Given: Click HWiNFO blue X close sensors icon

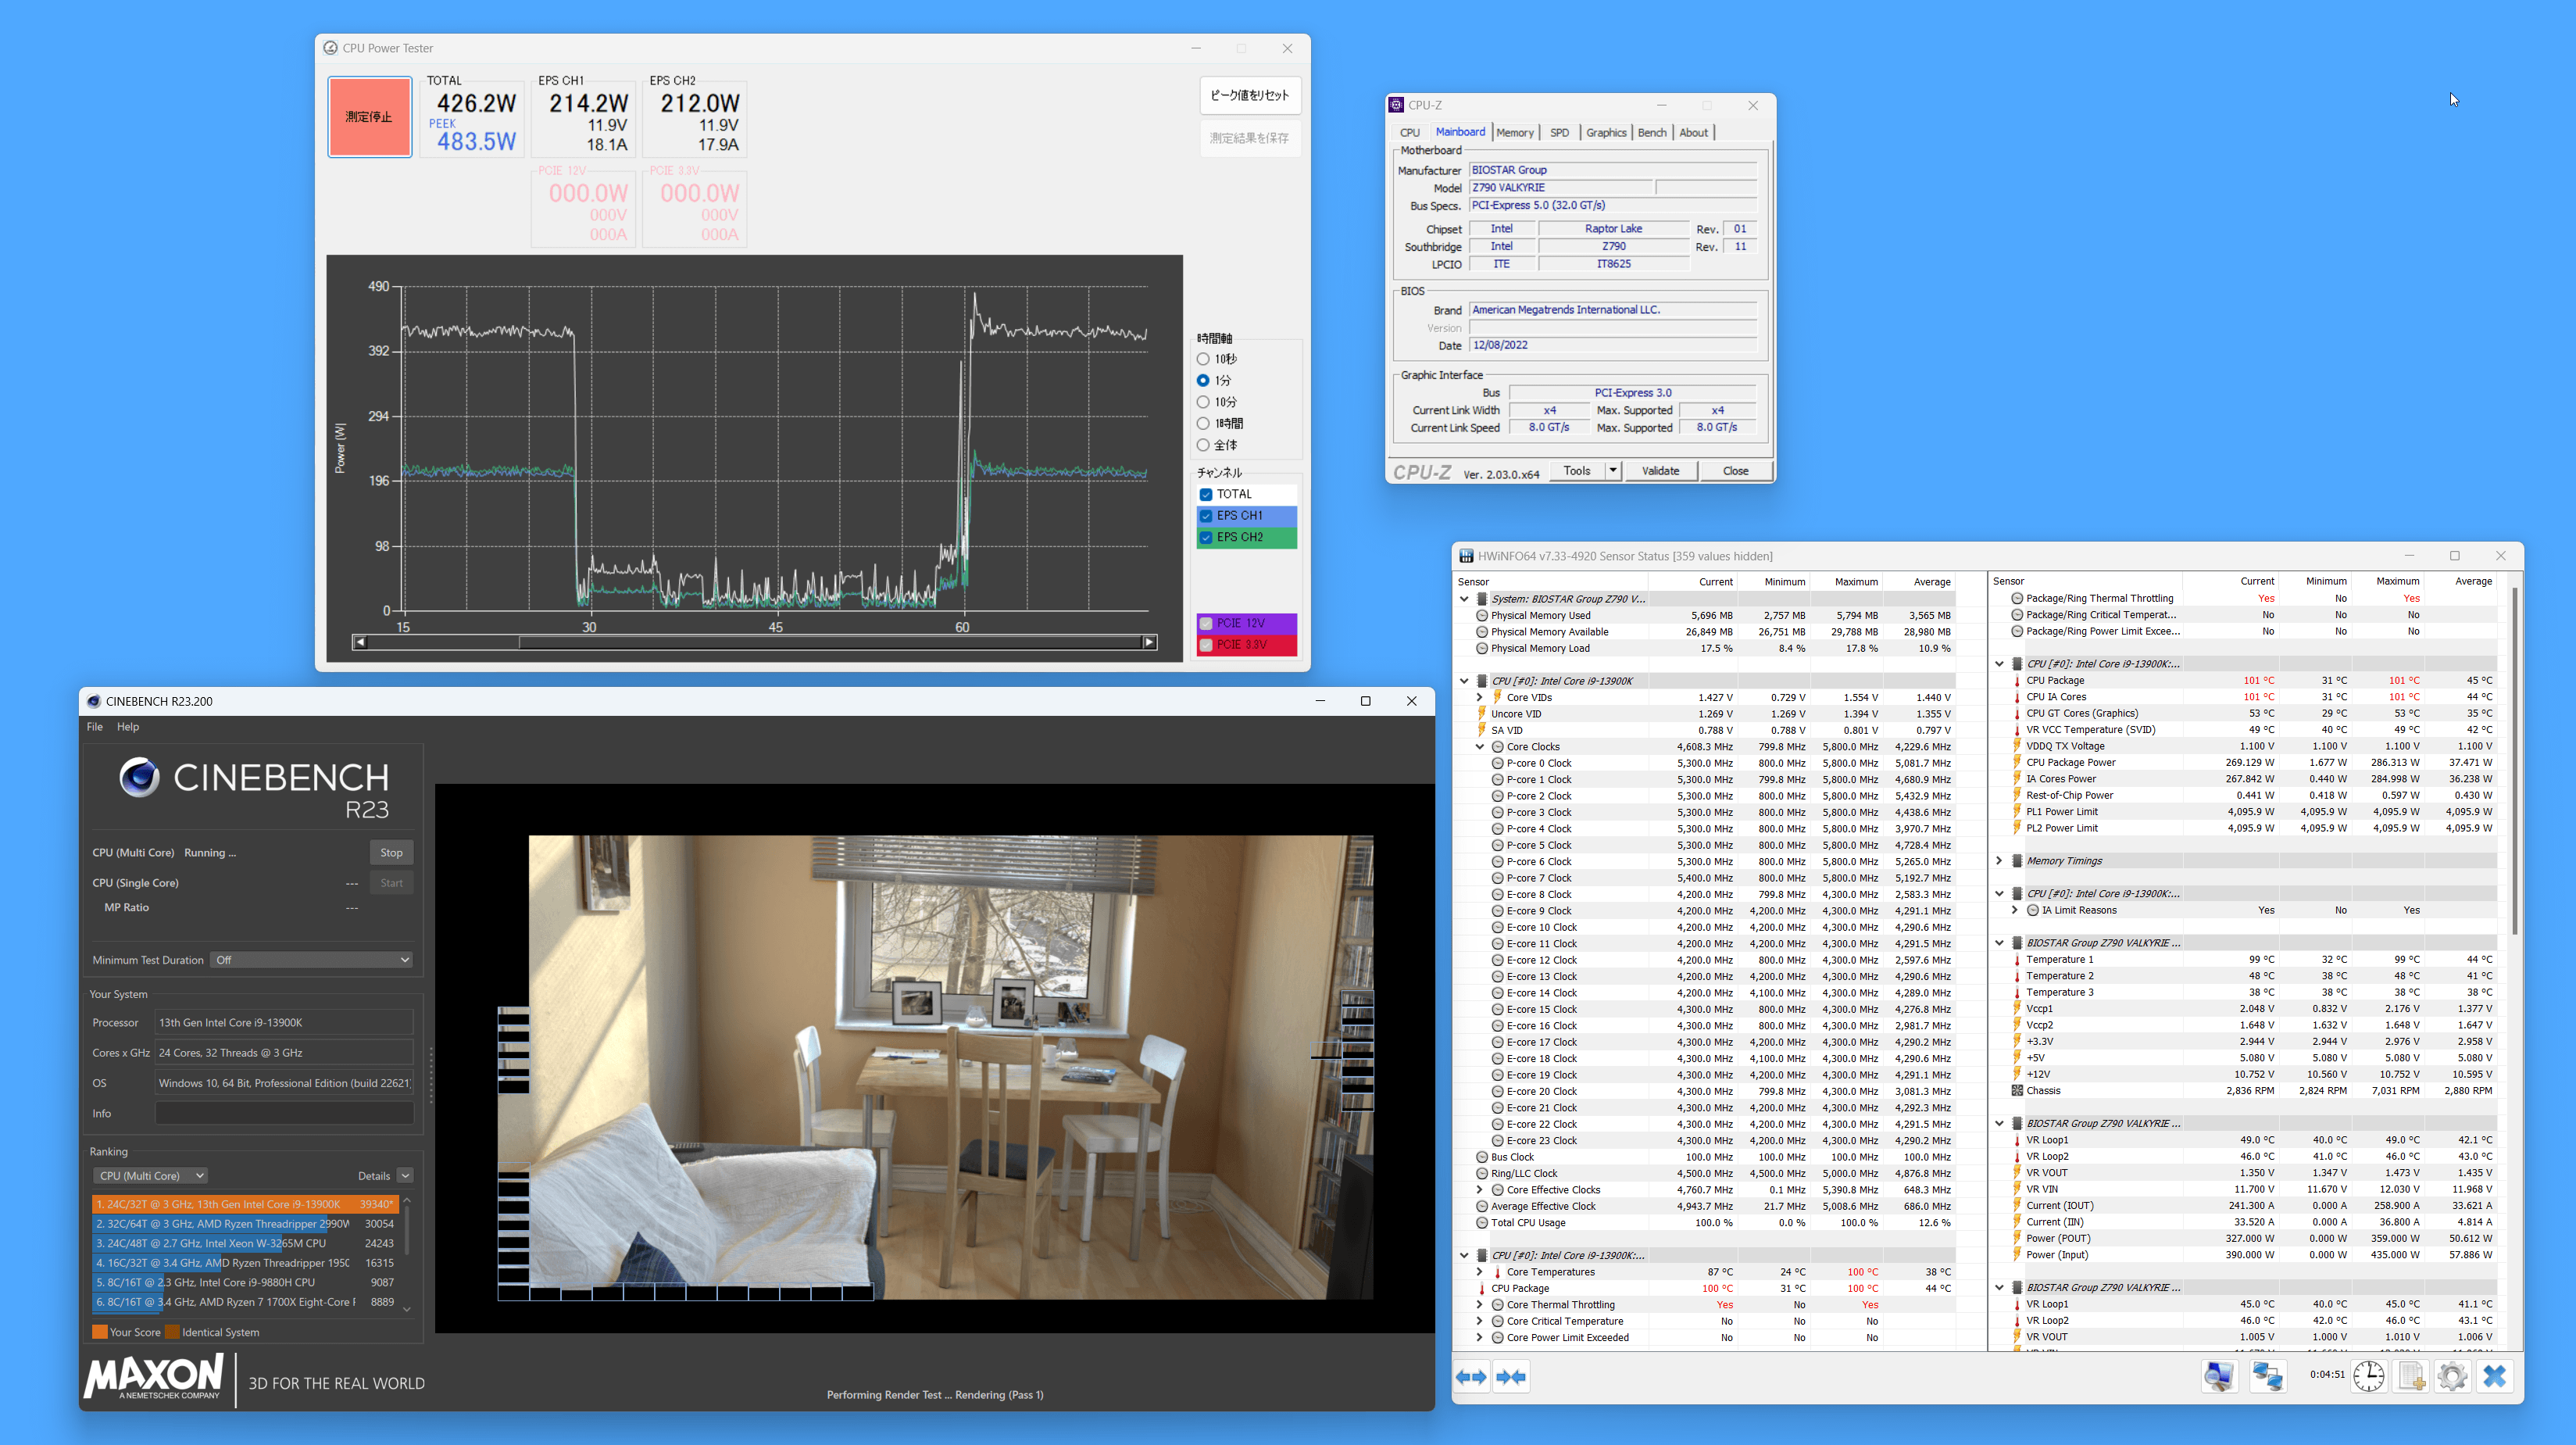Looking at the screenshot, I should (x=2494, y=1376).
